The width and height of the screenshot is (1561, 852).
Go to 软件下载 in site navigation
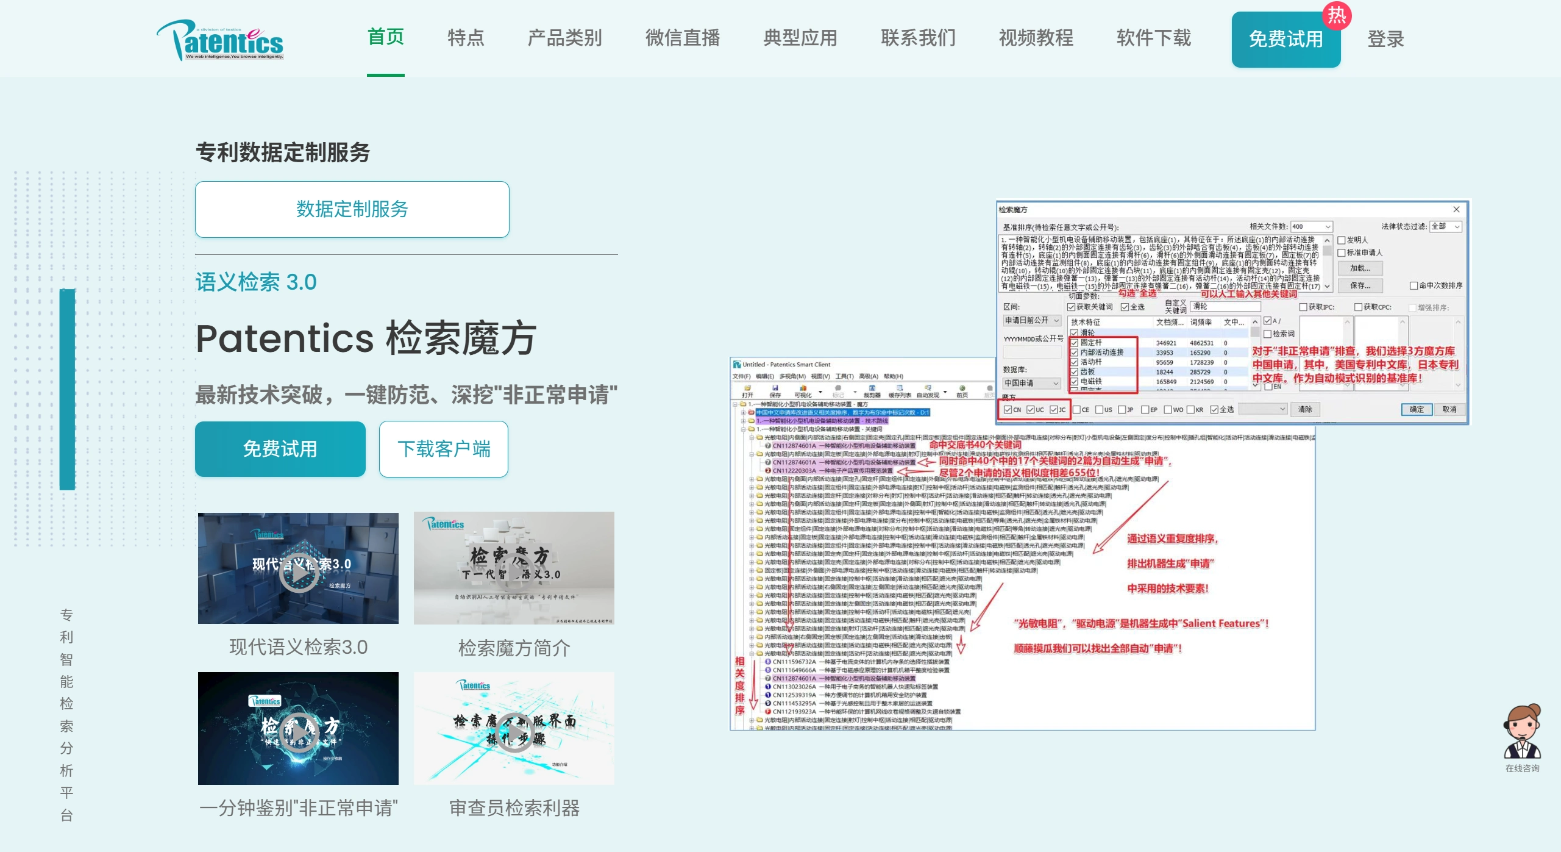1153,38
